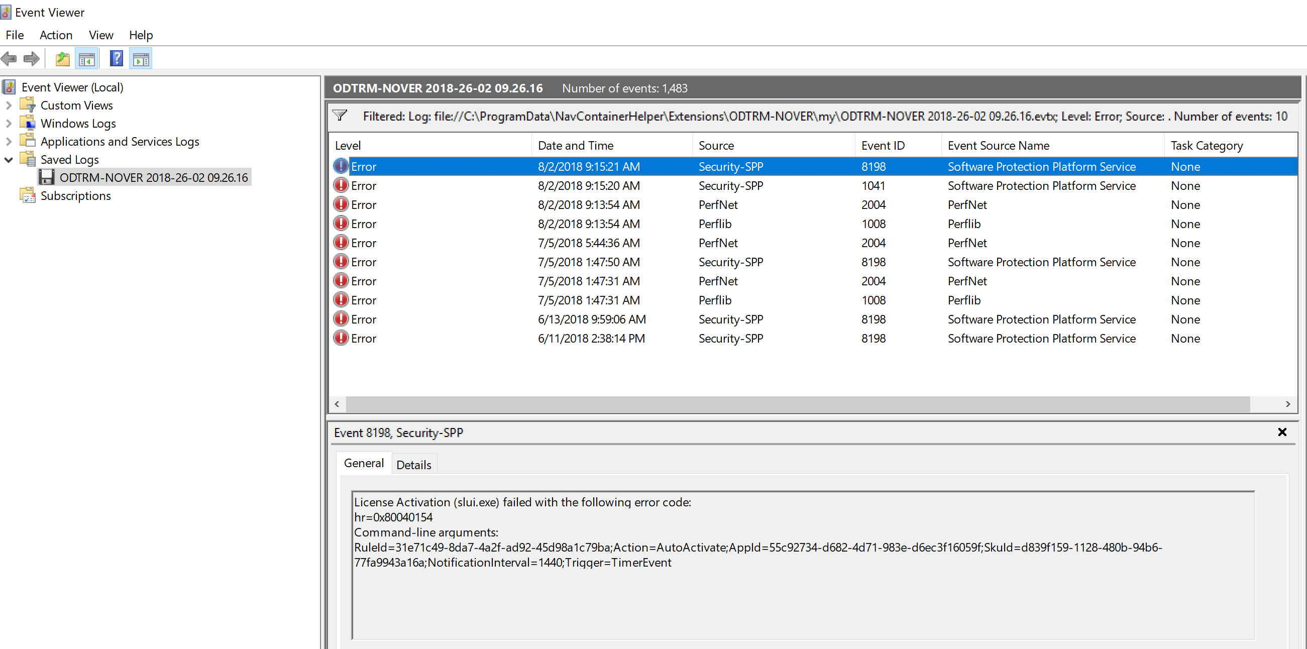Click the filter funnel icon above the event list
This screenshot has height=649, width=1307.
click(340, 115)
